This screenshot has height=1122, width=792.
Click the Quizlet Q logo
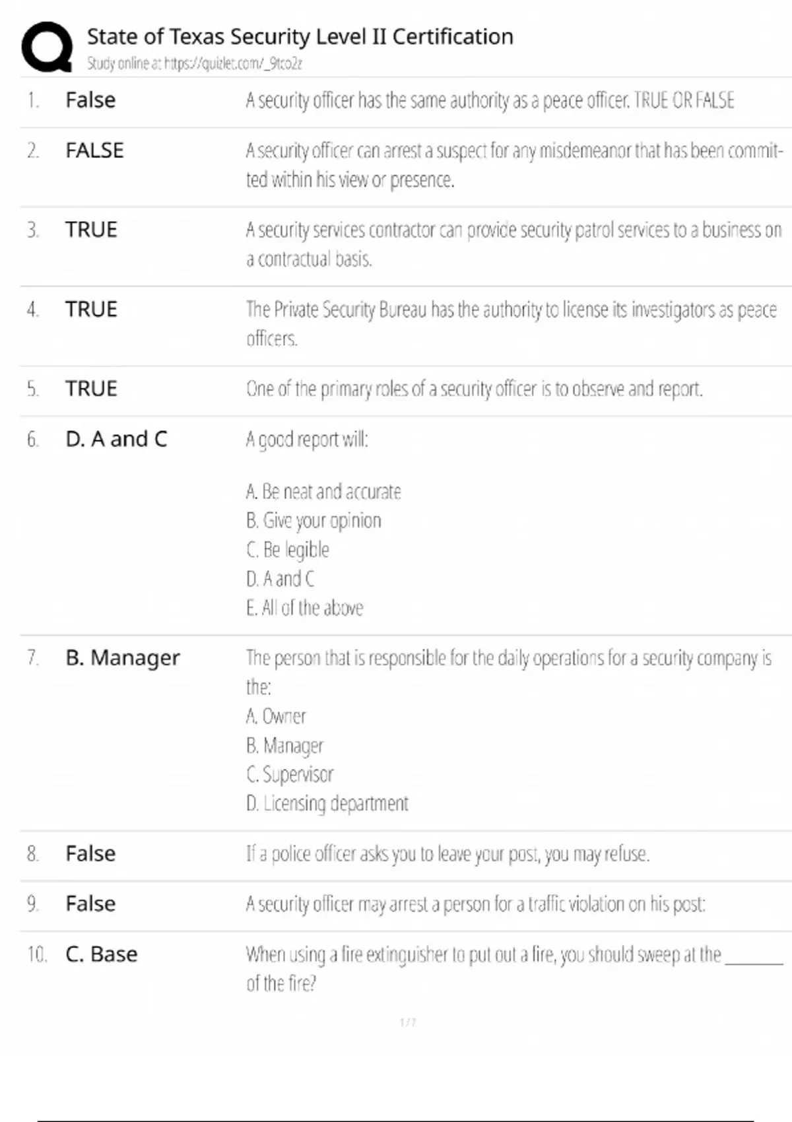(x=47, y=47)
